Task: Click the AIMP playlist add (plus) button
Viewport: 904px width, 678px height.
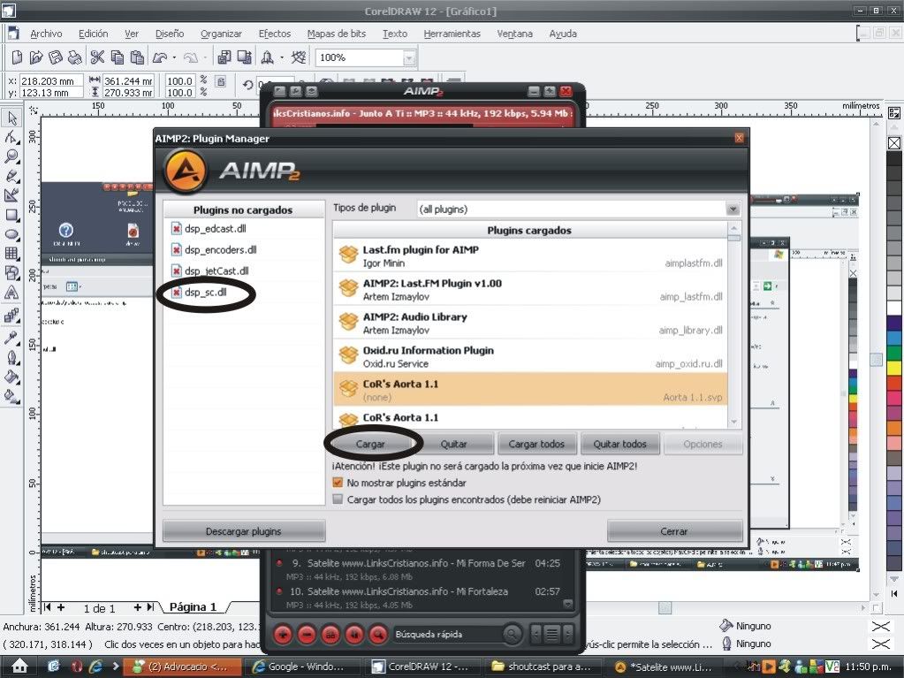Action: [283, 634]
